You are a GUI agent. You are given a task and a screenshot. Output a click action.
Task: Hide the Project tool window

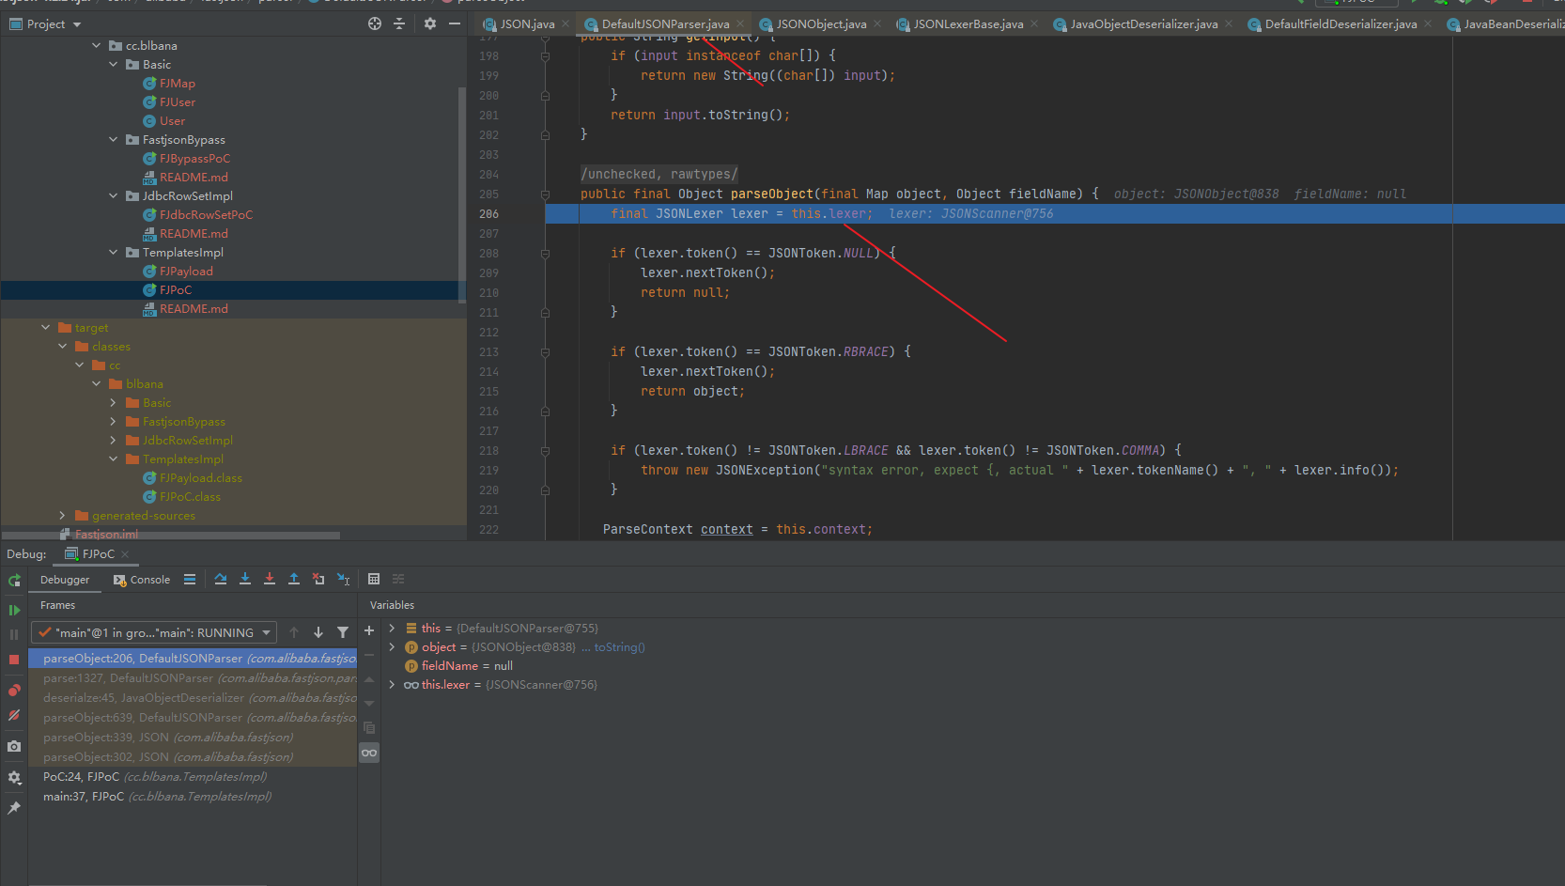455,23
